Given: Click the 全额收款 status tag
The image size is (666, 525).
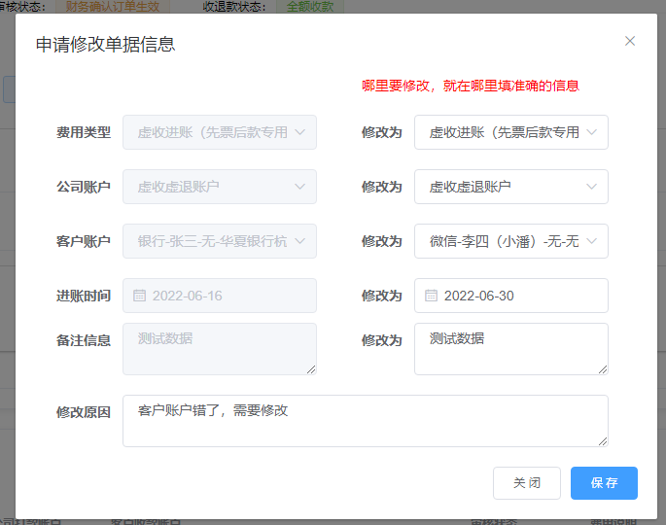Looking at the screenshot, I should coord(309,6).
